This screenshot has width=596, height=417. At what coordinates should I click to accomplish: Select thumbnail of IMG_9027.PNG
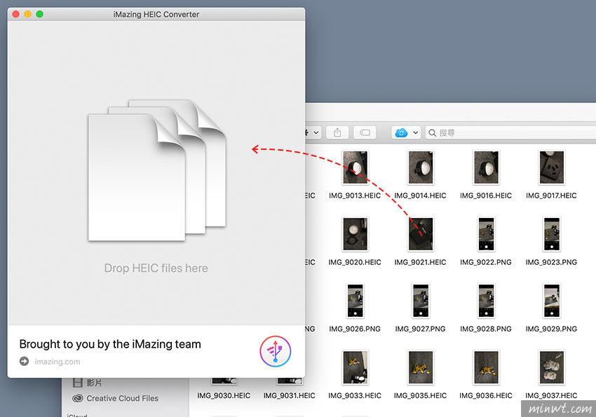pyautogui.click(x=421, y=301)
